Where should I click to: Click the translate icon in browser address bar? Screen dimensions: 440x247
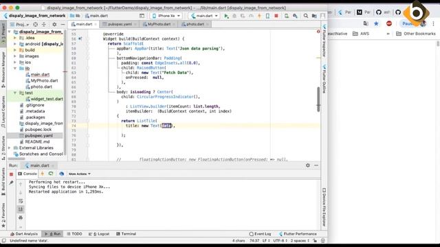pos(365,23)
